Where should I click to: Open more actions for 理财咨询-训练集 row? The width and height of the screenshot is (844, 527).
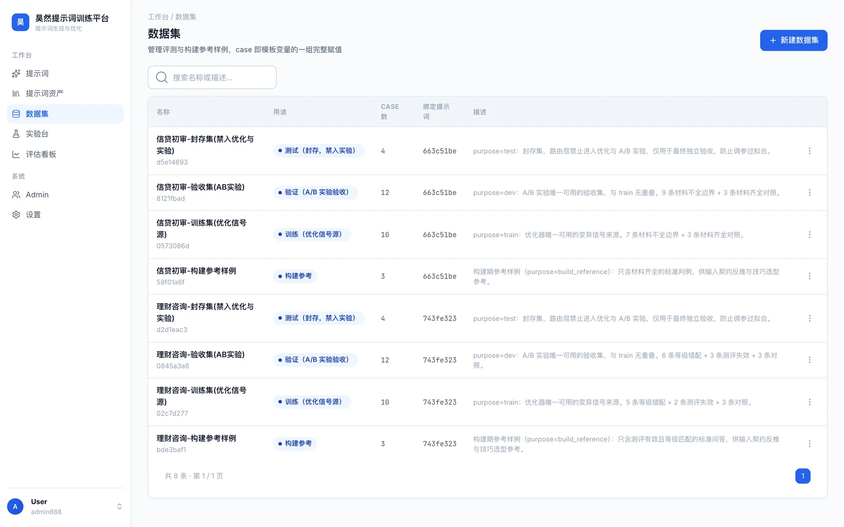point(809,402)
